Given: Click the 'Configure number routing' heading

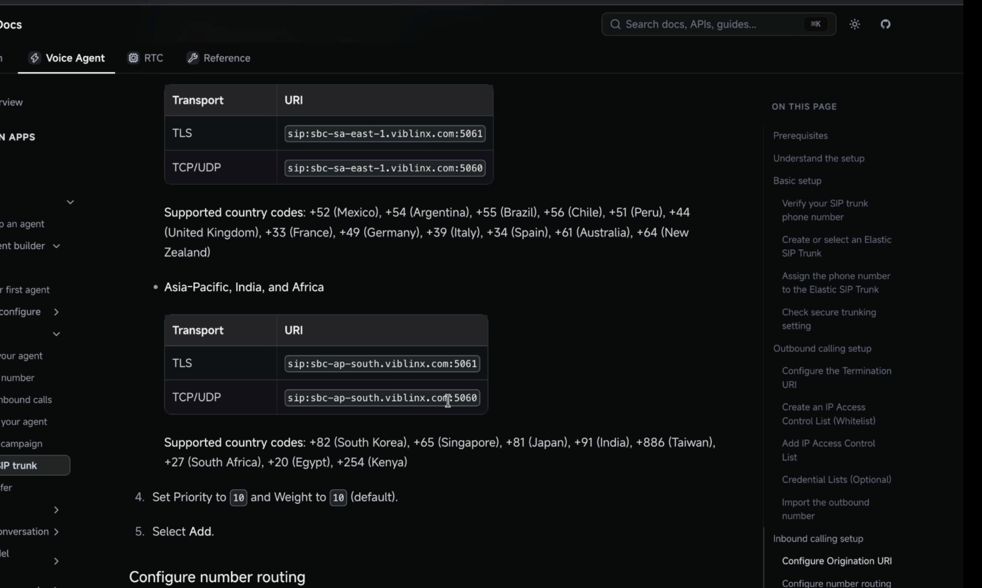Looking at the screenshot, I should 217,577.
